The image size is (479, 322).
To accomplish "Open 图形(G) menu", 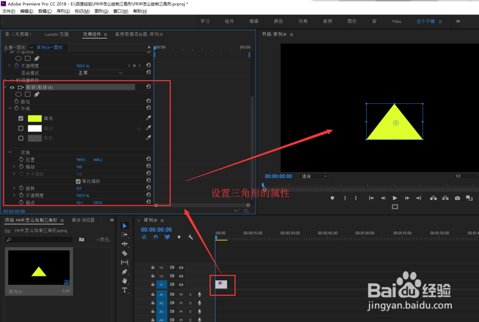I will click(x=101, y=11).
